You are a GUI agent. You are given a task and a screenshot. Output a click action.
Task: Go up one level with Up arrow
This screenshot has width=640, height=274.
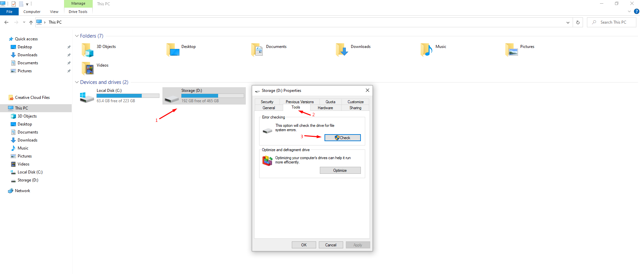coord(31,22)
